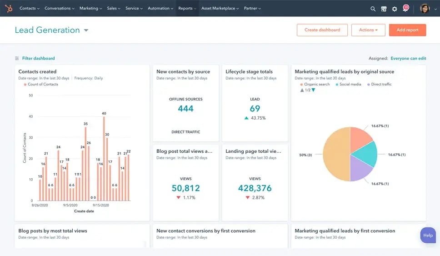Screen dimensions: 440x256
Task: Click the salmon pie slice at top
Action: pos(361,138)
